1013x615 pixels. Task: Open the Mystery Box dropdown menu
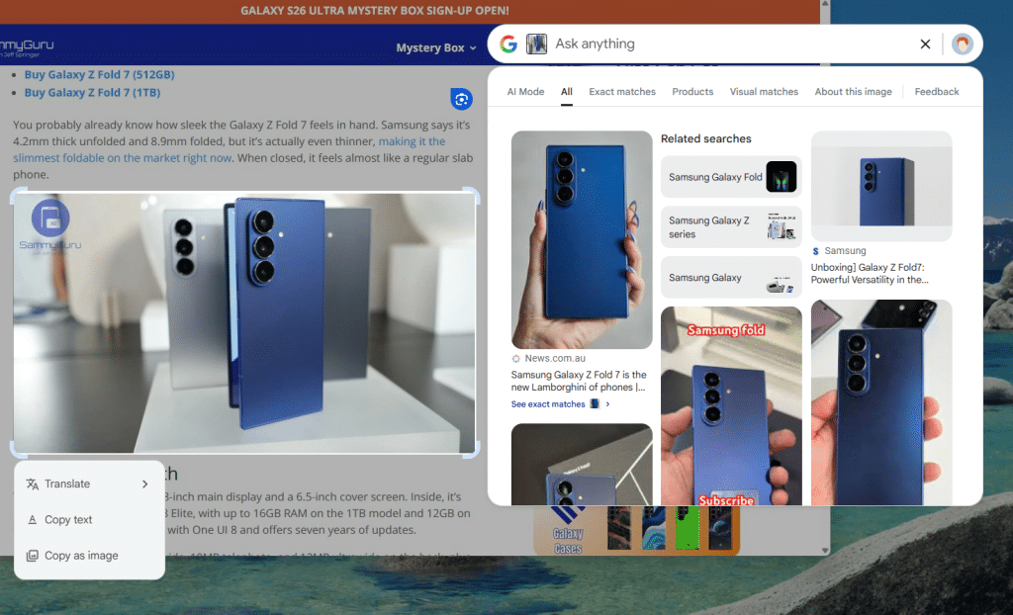(x=435, y=47)
